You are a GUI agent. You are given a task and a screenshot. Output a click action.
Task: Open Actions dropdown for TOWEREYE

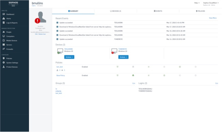tap(123, 57)
